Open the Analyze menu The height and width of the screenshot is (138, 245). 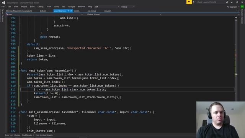(x=72, y=7)
